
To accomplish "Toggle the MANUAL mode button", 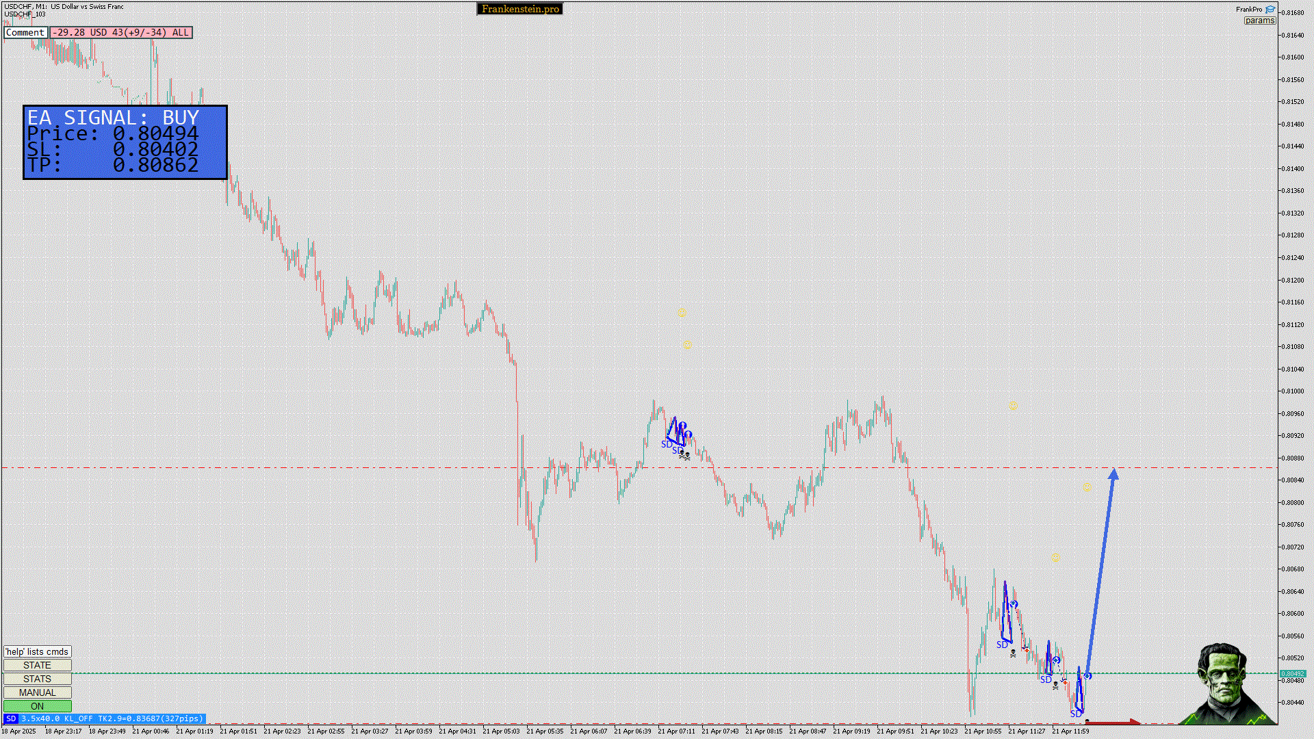I will [x=37, y=692].
